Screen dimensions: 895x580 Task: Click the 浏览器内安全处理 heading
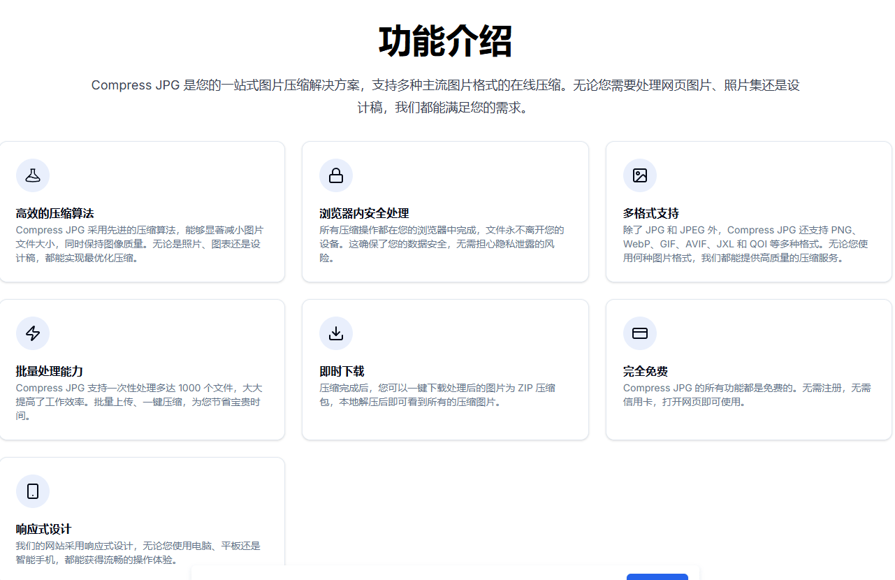pos(364,213)
